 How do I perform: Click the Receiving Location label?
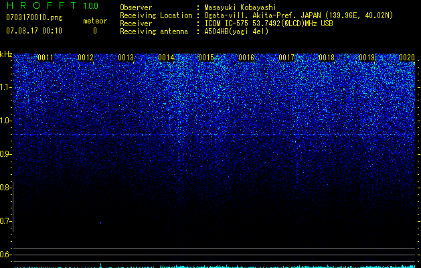[x=156, y=15]
